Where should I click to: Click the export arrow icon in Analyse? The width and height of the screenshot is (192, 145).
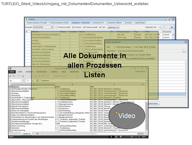pyautogui.click(x=172, y=27)
